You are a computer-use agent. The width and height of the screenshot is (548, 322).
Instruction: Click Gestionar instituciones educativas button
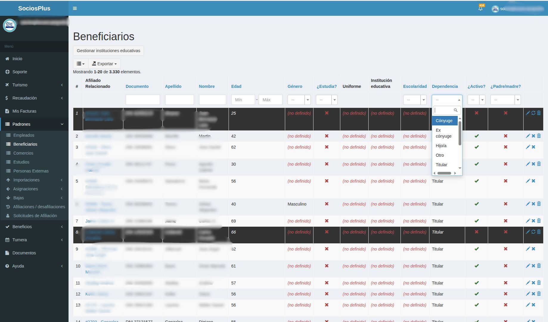pyautogui.click(x=108, y=51)
